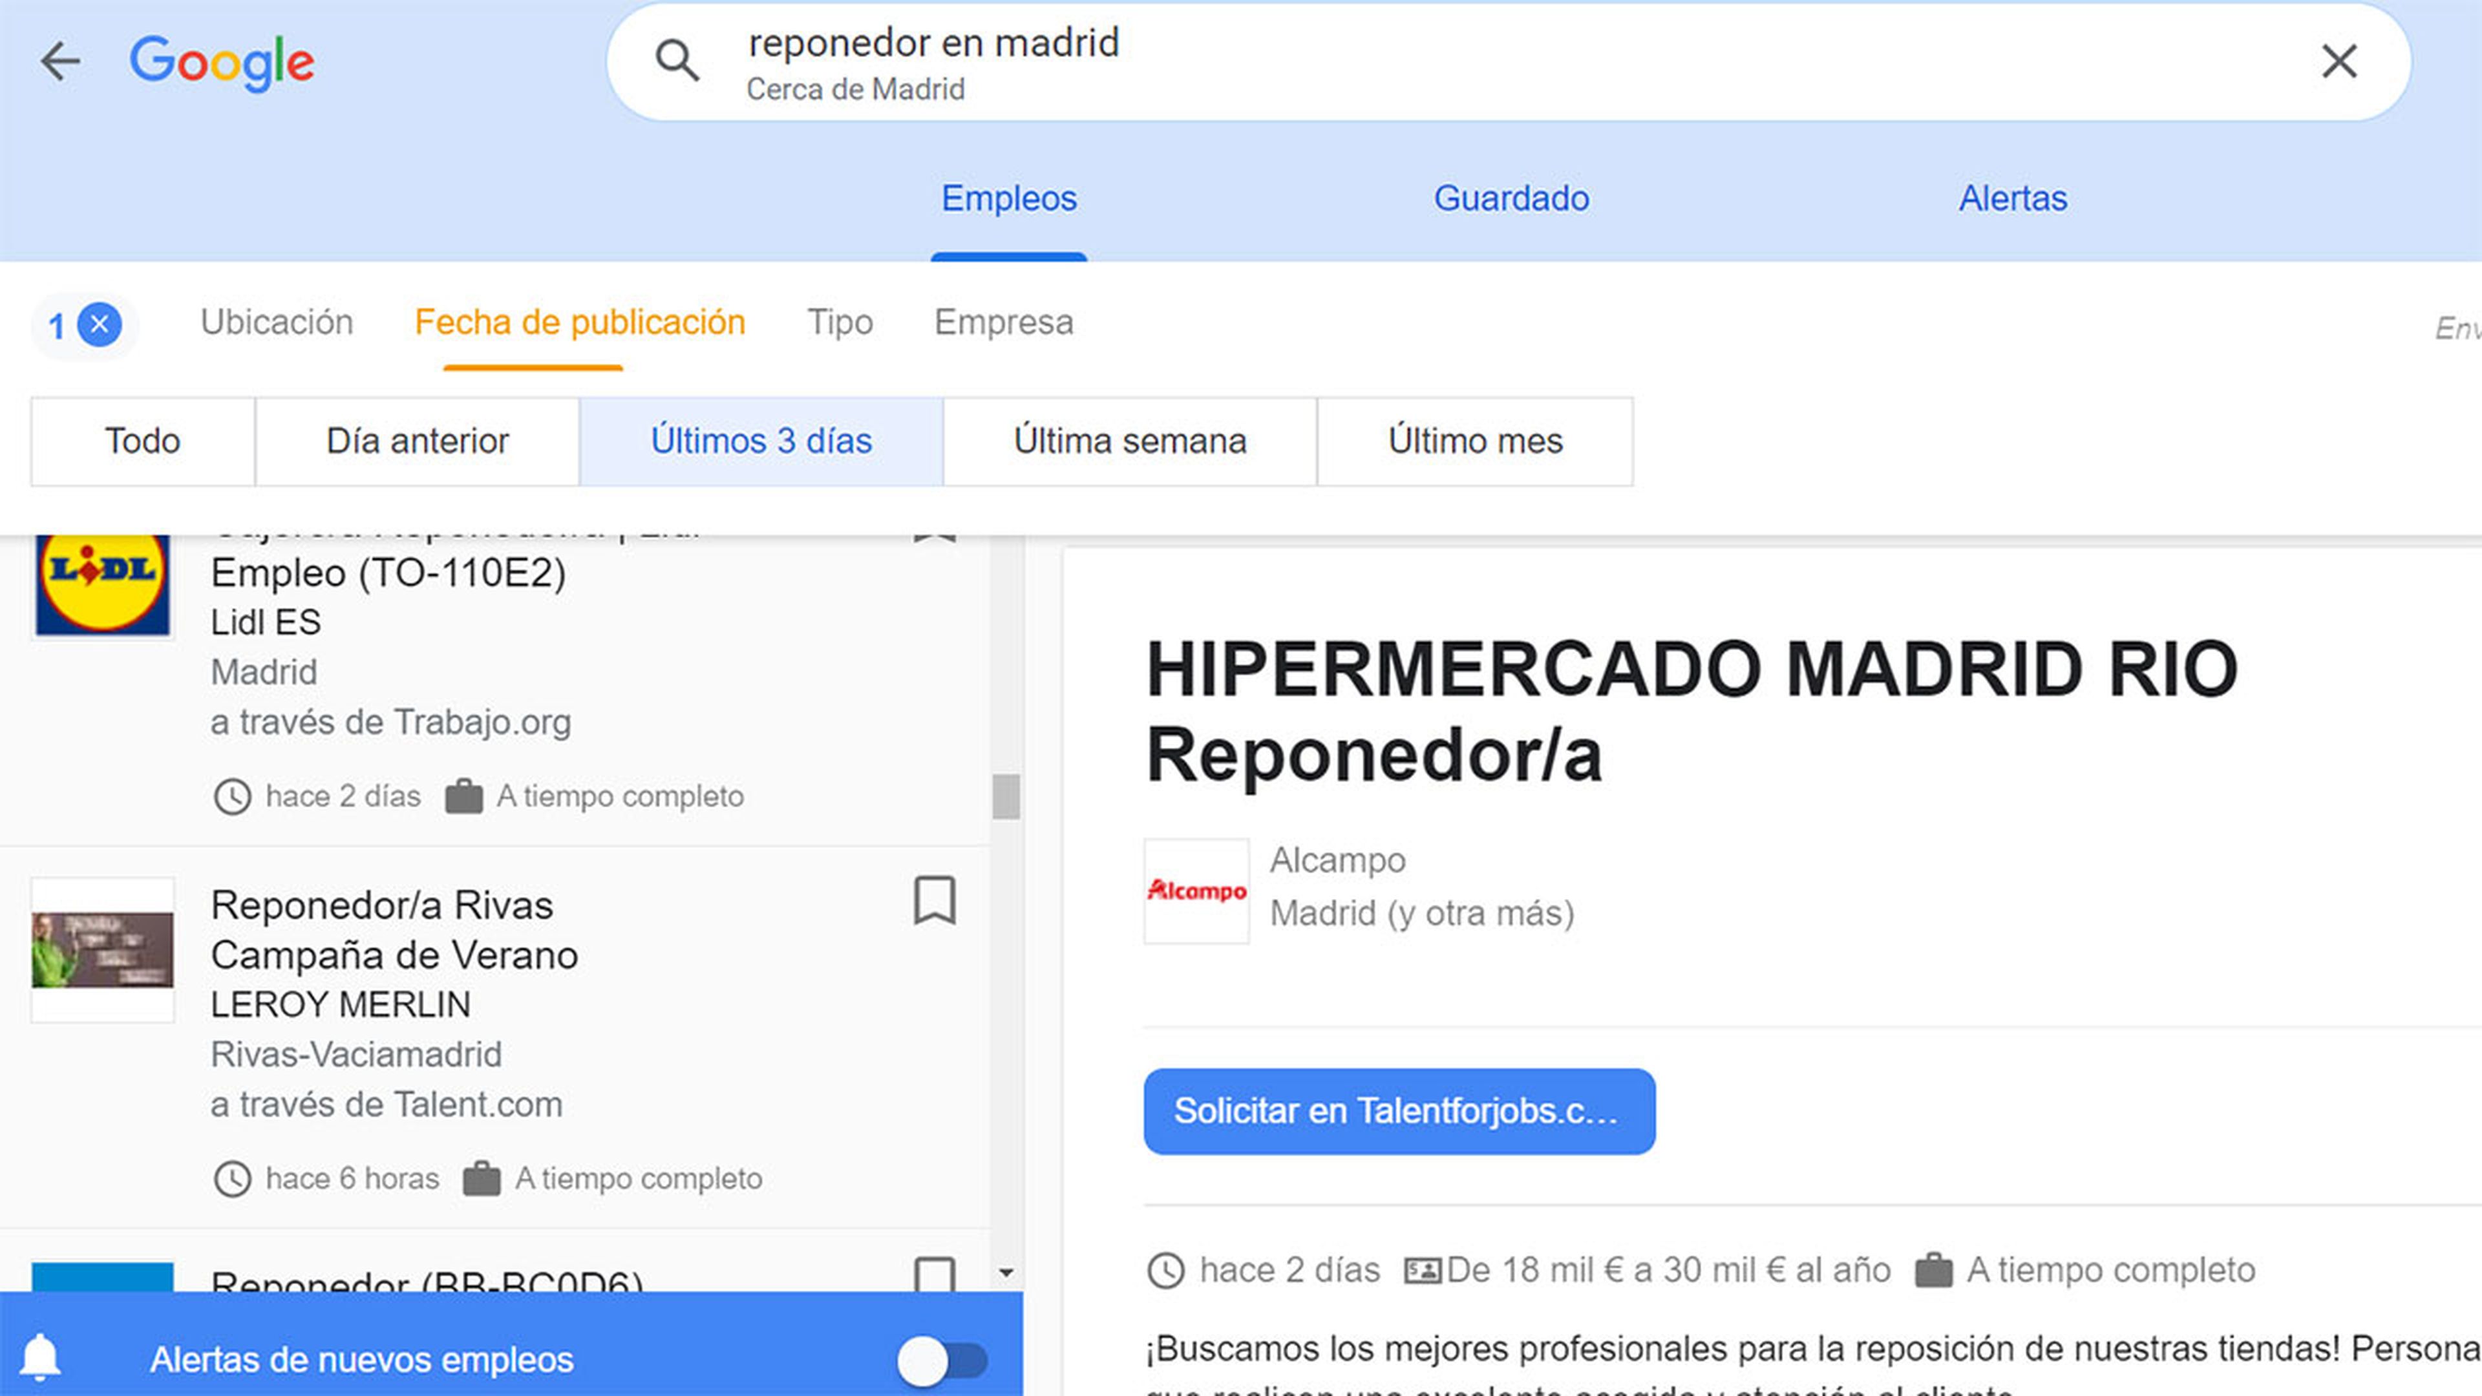The image size is (2482, 1396).
Task: Click the Alcampo company logo
Action: coord(1196,890)
